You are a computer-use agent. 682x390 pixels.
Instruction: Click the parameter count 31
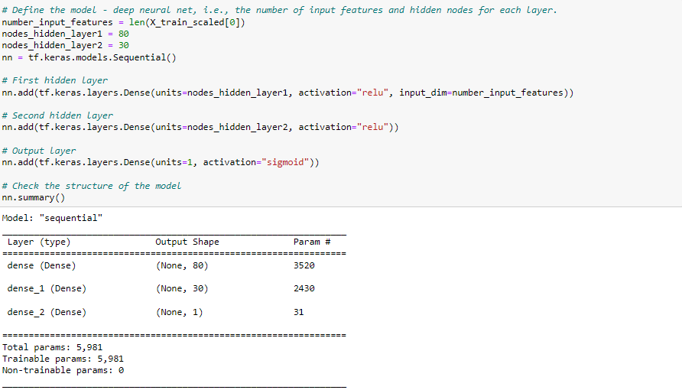(x=298, y=312)
